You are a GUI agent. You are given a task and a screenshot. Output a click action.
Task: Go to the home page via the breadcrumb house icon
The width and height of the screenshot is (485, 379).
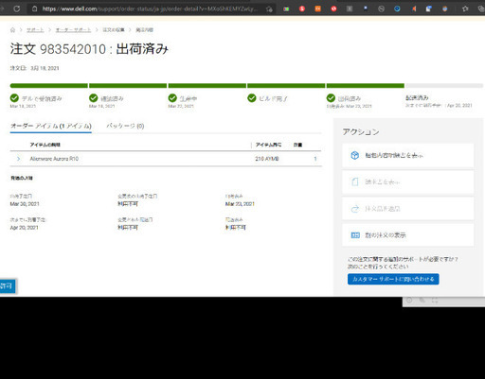coord(12,30)
